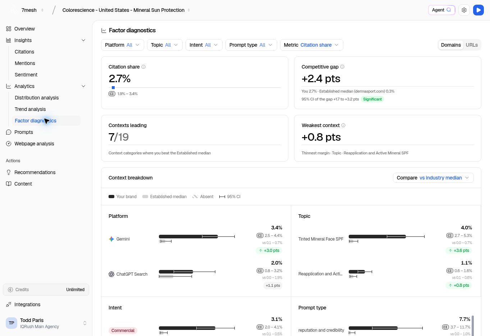Image resolution: width=490 pixels, height=336 pixels.
Task: Go to Citations in sidebar
Action: tap(24, 52)
